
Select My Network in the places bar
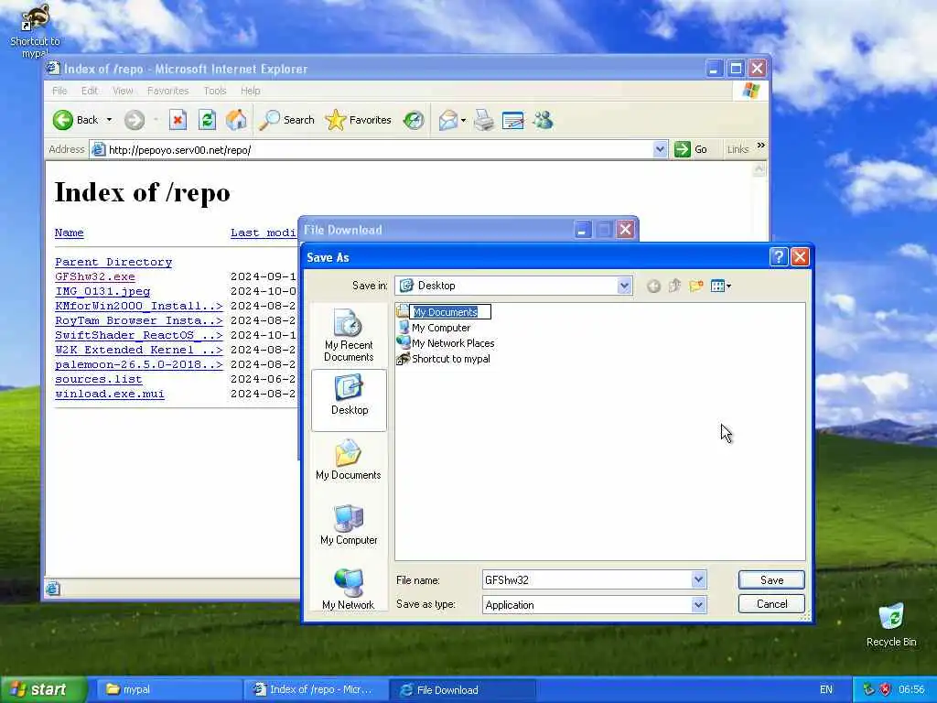(x=349, y=589)
